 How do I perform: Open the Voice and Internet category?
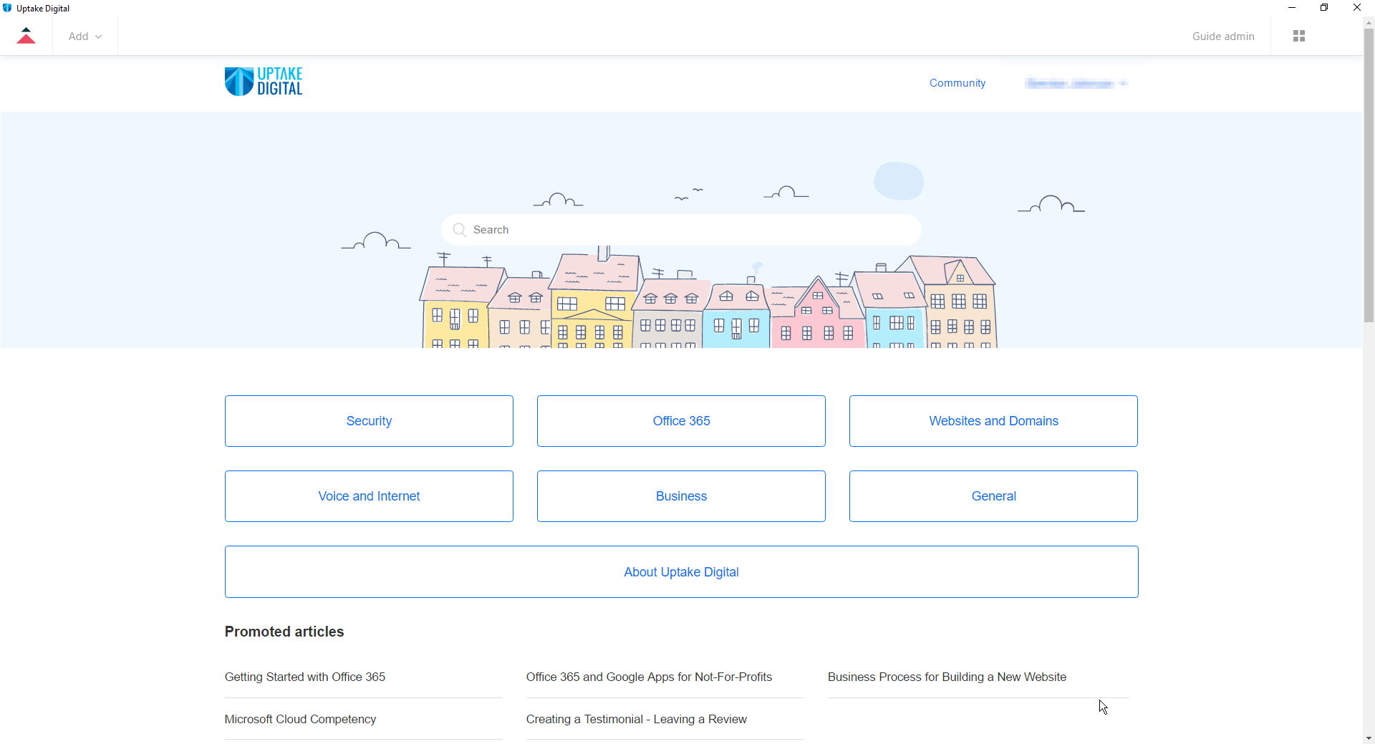click(369, 496)
